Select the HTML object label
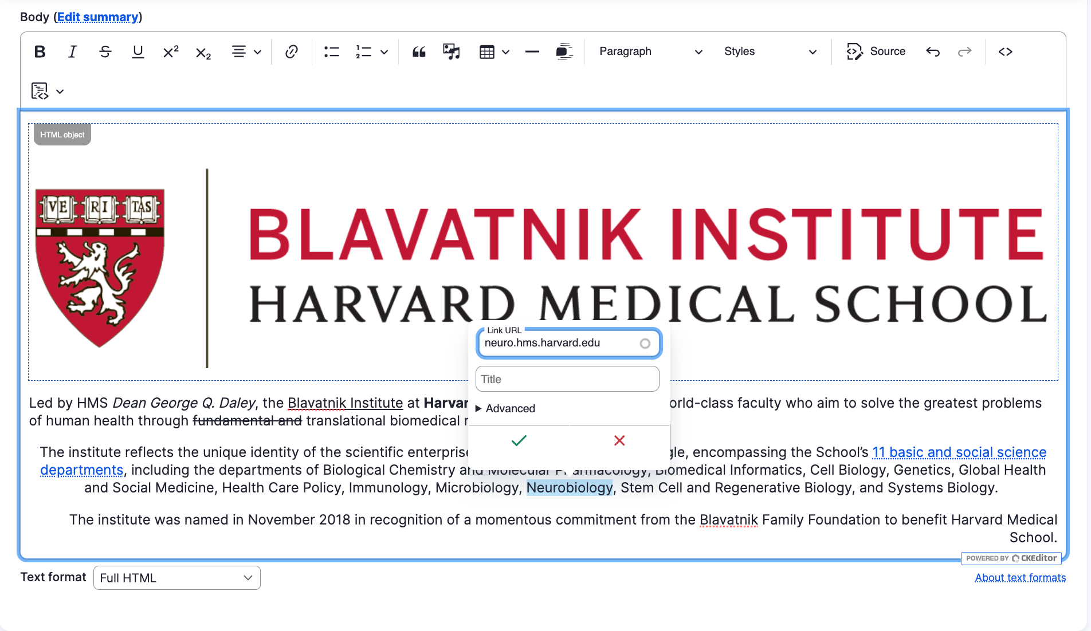This screenshot has height=631, width=1091. pos(62,135)
